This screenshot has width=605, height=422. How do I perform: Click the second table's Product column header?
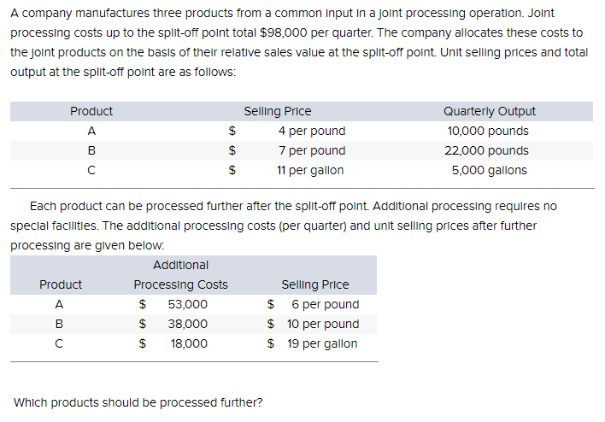61,284
